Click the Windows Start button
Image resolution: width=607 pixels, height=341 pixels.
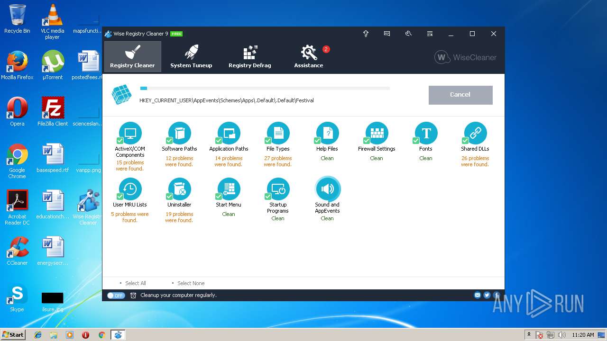pos(13,334)
